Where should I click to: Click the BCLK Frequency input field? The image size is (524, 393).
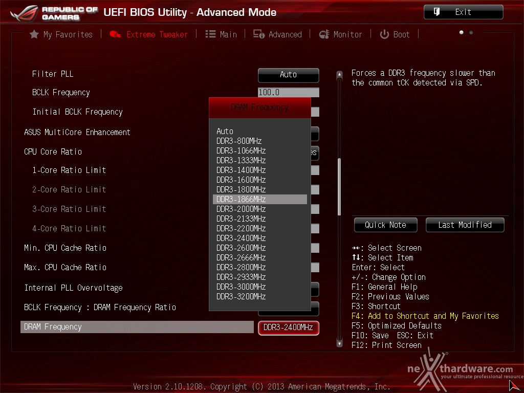[x=289, y=92]
